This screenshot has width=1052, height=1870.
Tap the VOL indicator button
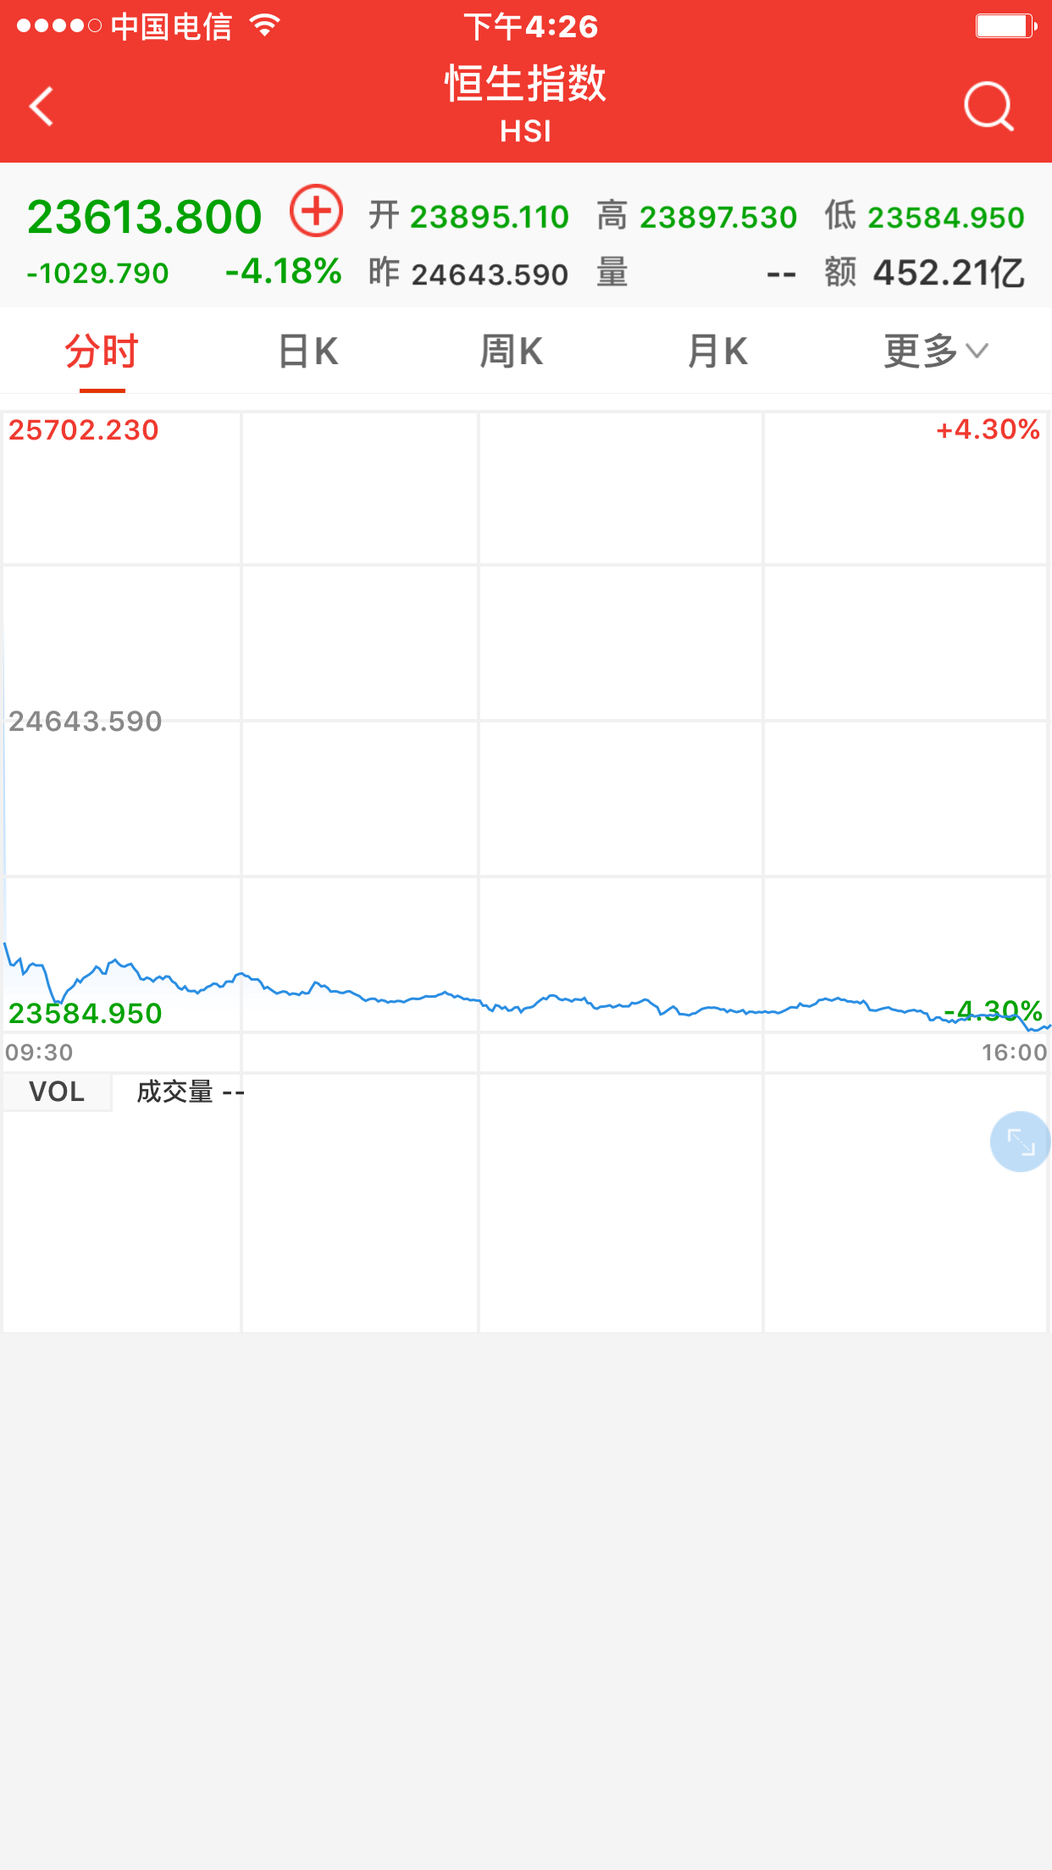click(x=57, y=1092)
